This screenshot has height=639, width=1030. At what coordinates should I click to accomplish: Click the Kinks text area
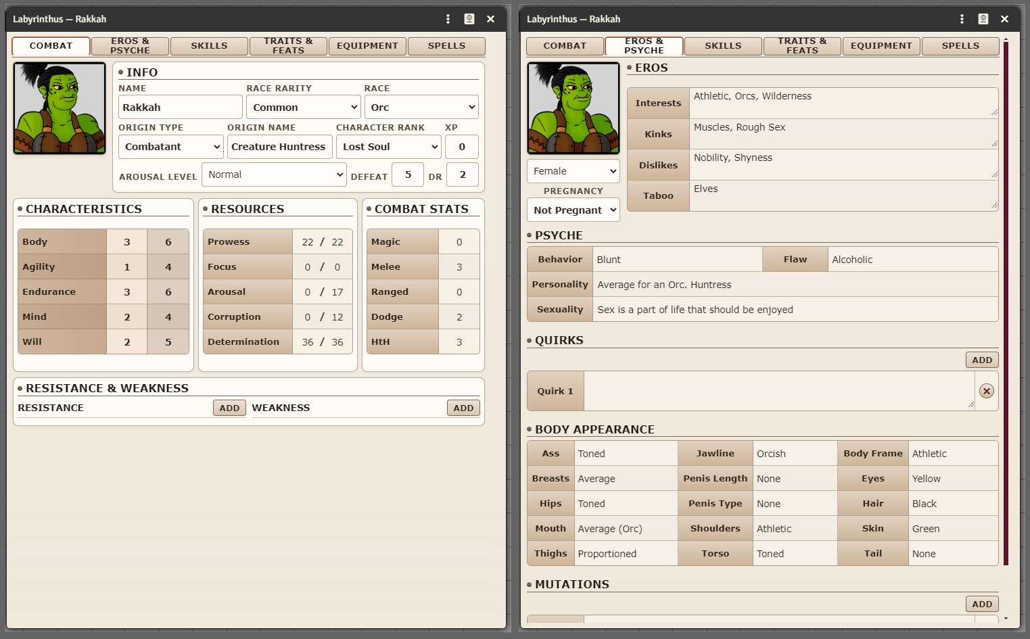click(844, 134)
